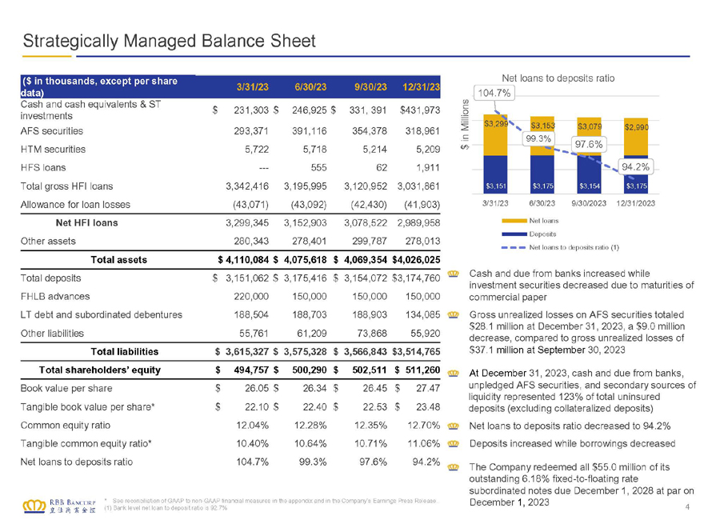Click the 12/31/23 column header
Screen dimensions: 704x528
[421, 87]
